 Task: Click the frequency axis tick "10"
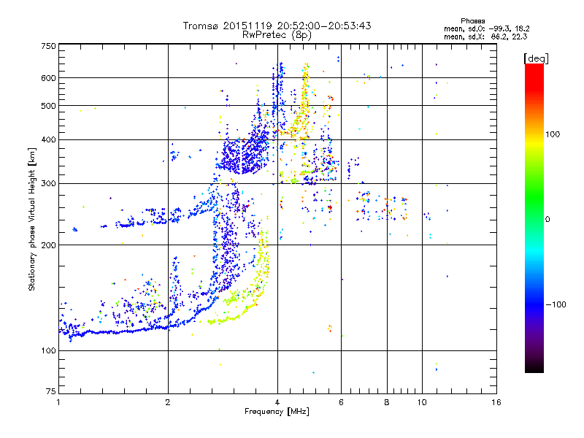pyautogui.click(x=422, y=402)
